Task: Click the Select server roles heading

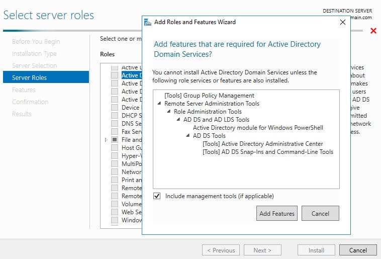Action: point(49,15)
